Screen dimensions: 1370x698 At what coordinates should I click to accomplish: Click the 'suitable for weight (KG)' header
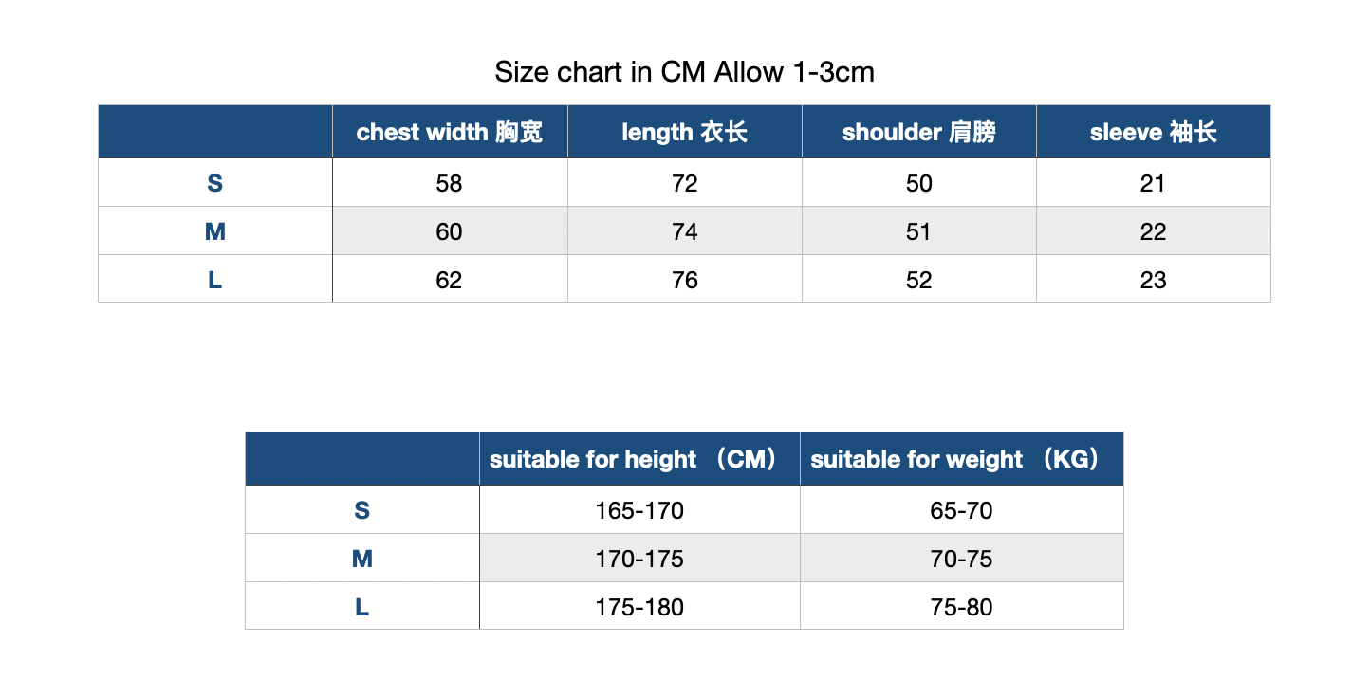click(x=962, y=459)
